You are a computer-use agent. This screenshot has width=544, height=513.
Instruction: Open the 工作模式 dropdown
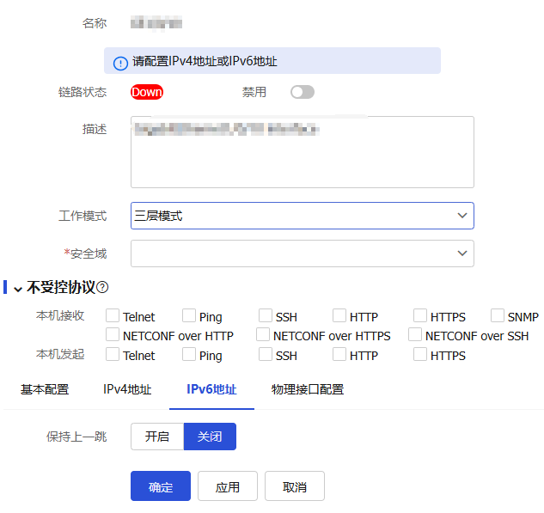pos(302,216)
